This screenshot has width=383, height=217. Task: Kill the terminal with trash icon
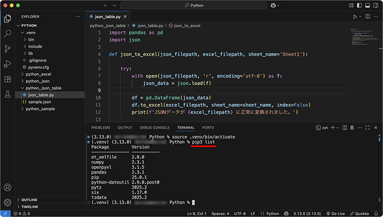[352, 128]
